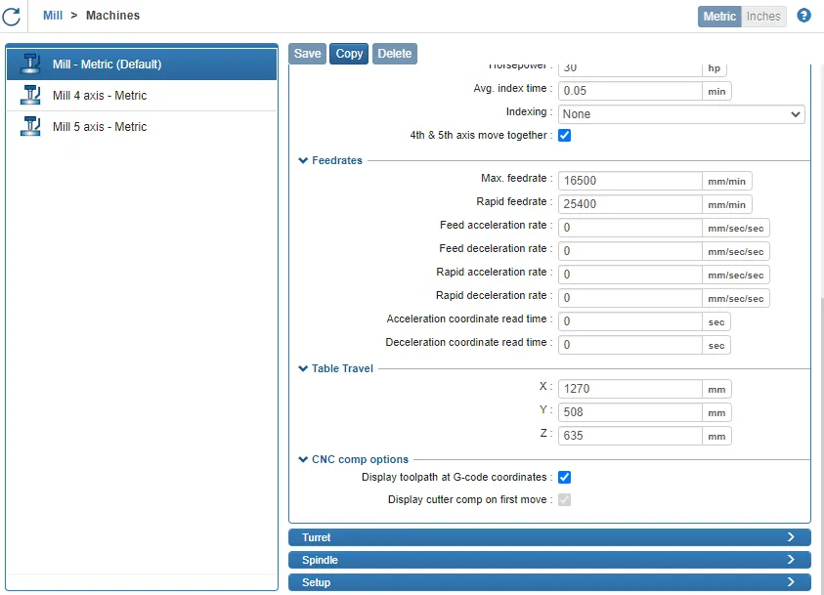Select Mill 4 axis - Metric in list

tap(100, 96)
